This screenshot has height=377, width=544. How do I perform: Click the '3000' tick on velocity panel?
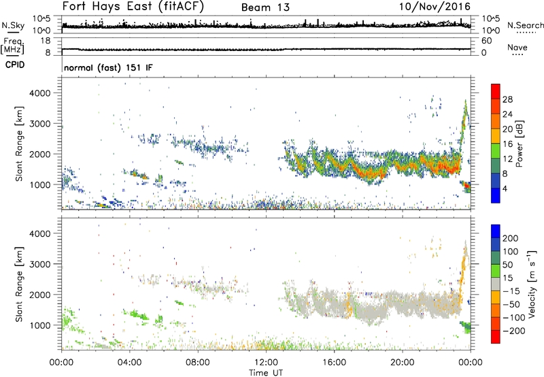(40, 264)
